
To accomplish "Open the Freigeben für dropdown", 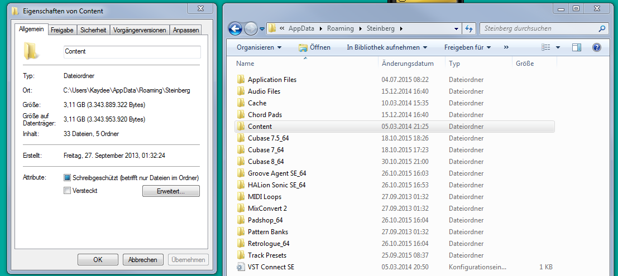I will pyautogui.click(x=467, y=47).
